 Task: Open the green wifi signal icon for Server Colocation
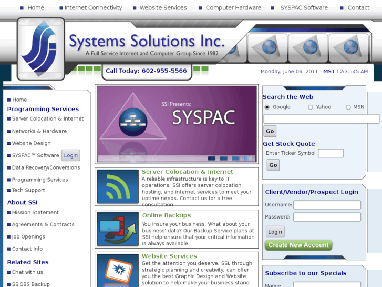click(x=118, y=186)
